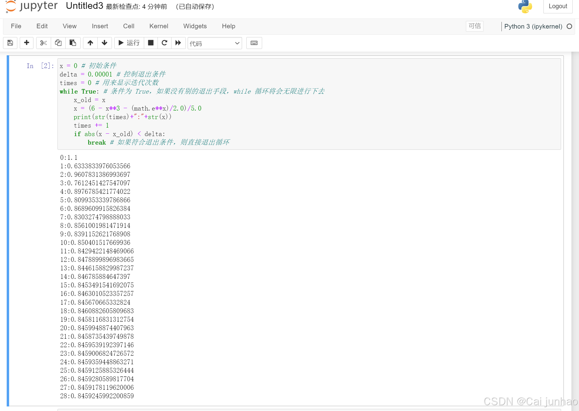
Task: Click the 'times = 0' code line
Action: [109, 83]
